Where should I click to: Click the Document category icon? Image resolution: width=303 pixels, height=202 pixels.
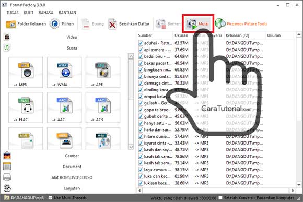[7, 167]
